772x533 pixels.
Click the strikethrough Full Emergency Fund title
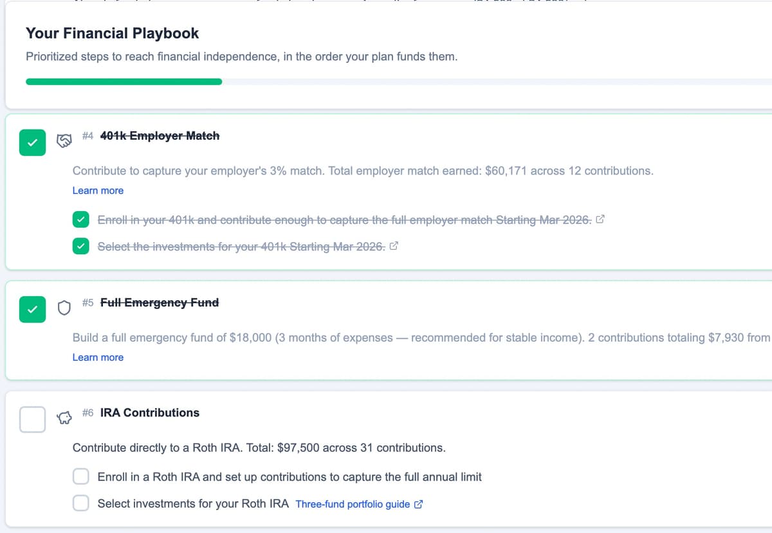(x=160, y=303)
